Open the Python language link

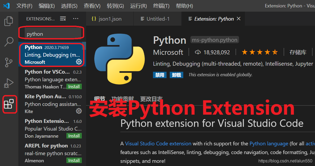(269, 143)
